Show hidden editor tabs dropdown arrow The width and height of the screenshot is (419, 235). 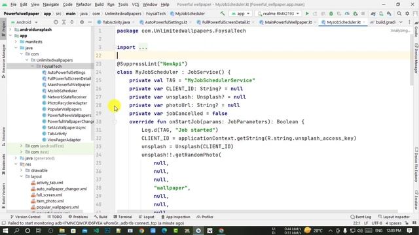(x=401, y=22)
